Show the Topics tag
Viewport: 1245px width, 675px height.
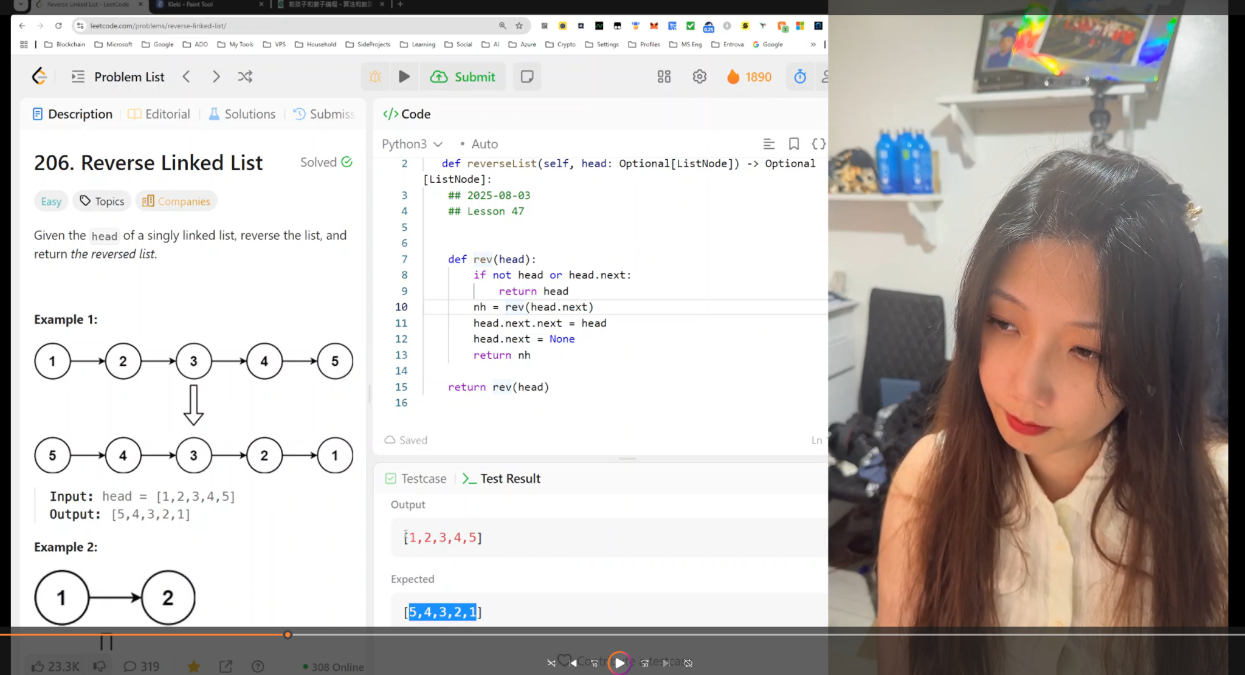coord(102,201)
